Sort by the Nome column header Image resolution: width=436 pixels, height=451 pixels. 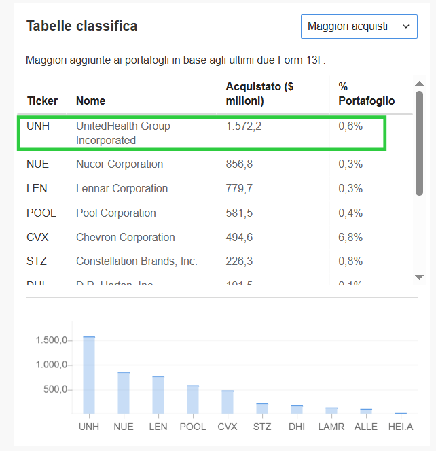point(90,101)
